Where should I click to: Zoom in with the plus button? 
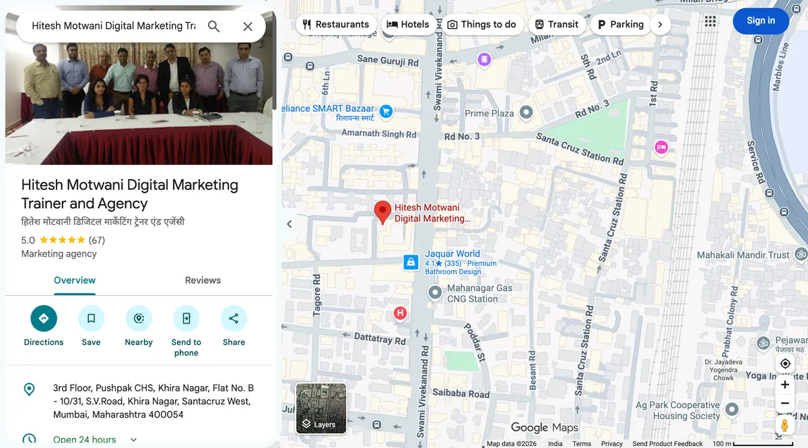click(785, 385)
